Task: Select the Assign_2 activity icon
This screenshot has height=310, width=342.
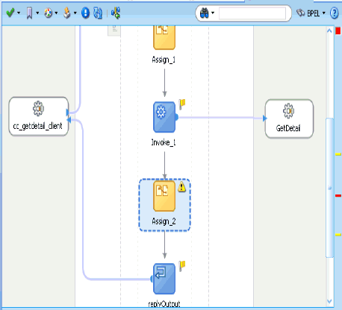Action: (164, 196)
